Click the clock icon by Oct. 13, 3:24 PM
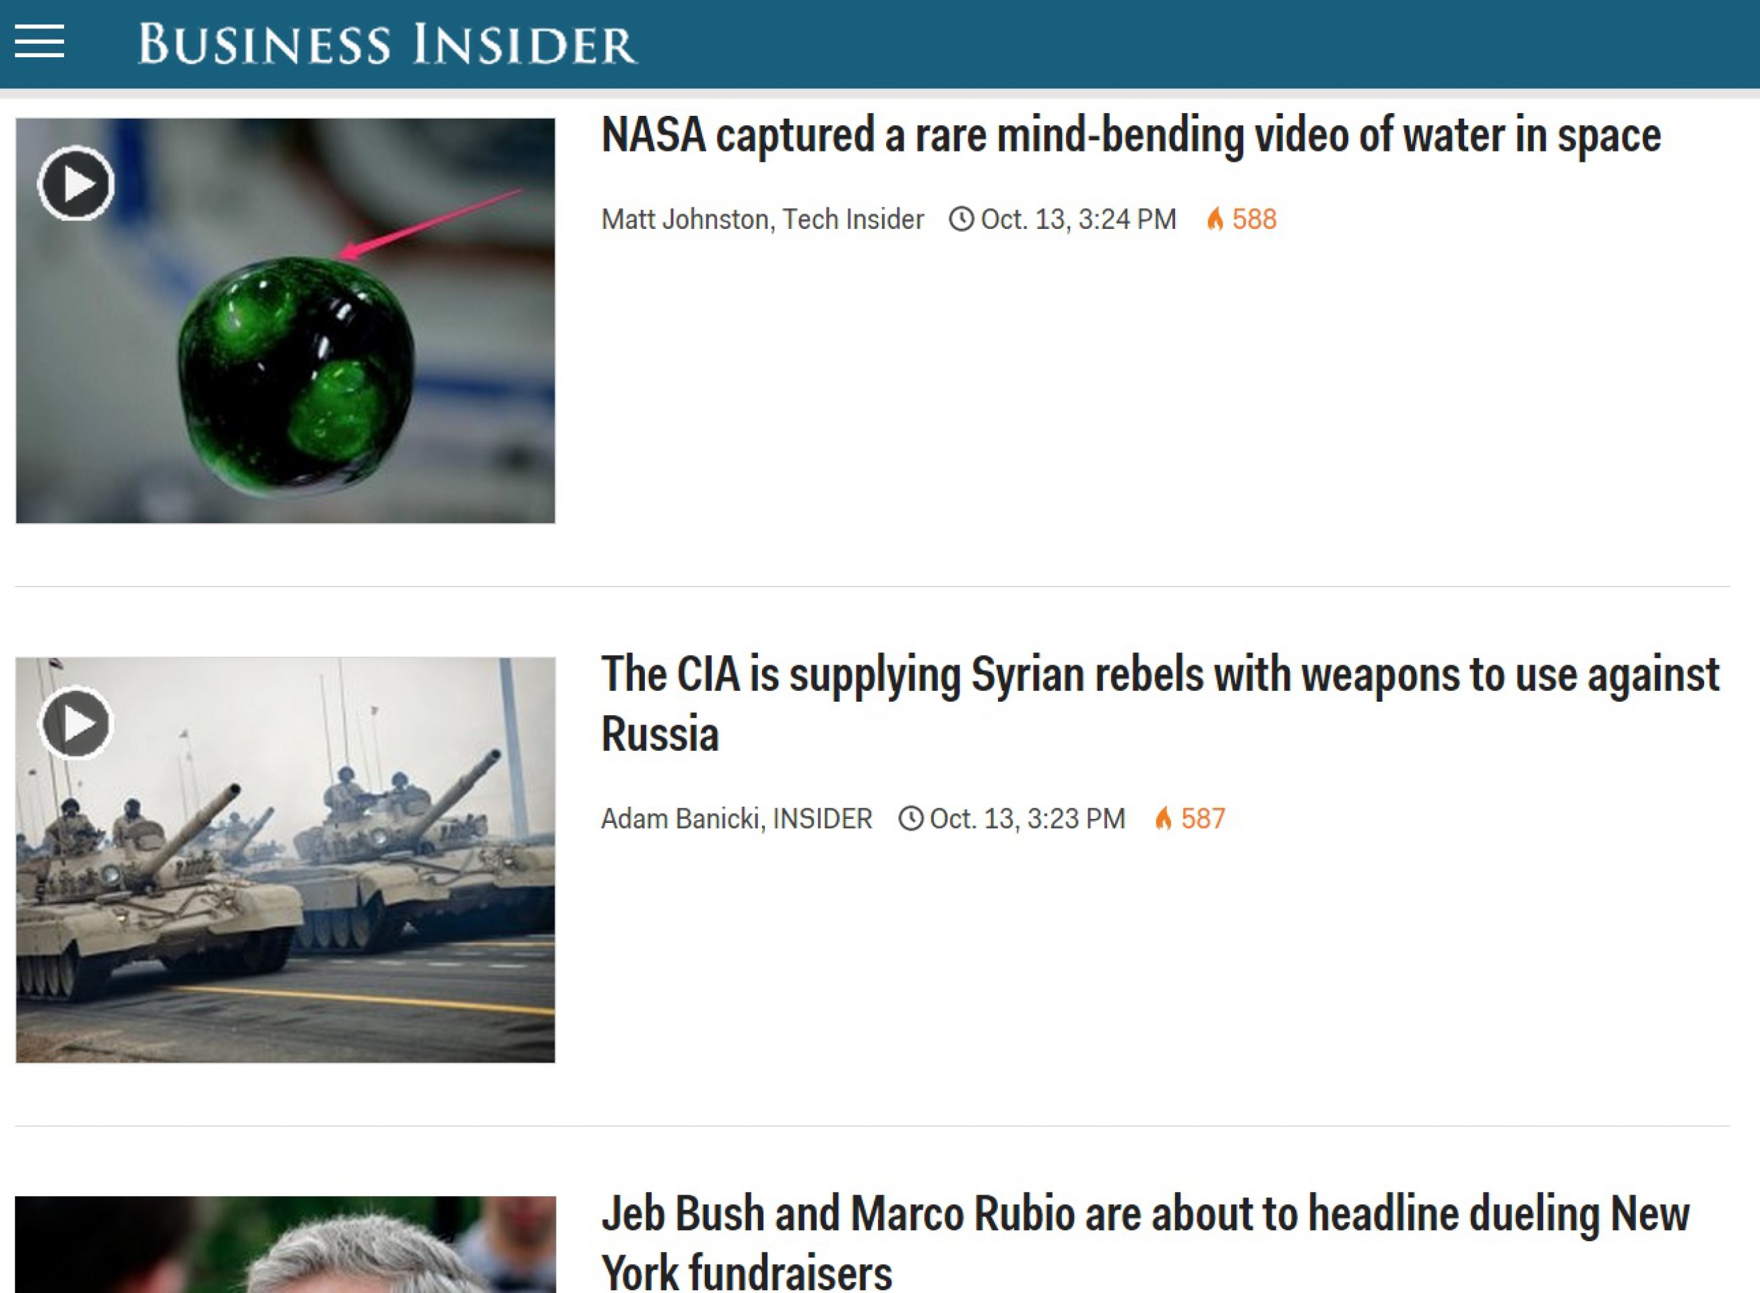The height and width of the screenshot is (1293, 1760). tap(962, 219)
